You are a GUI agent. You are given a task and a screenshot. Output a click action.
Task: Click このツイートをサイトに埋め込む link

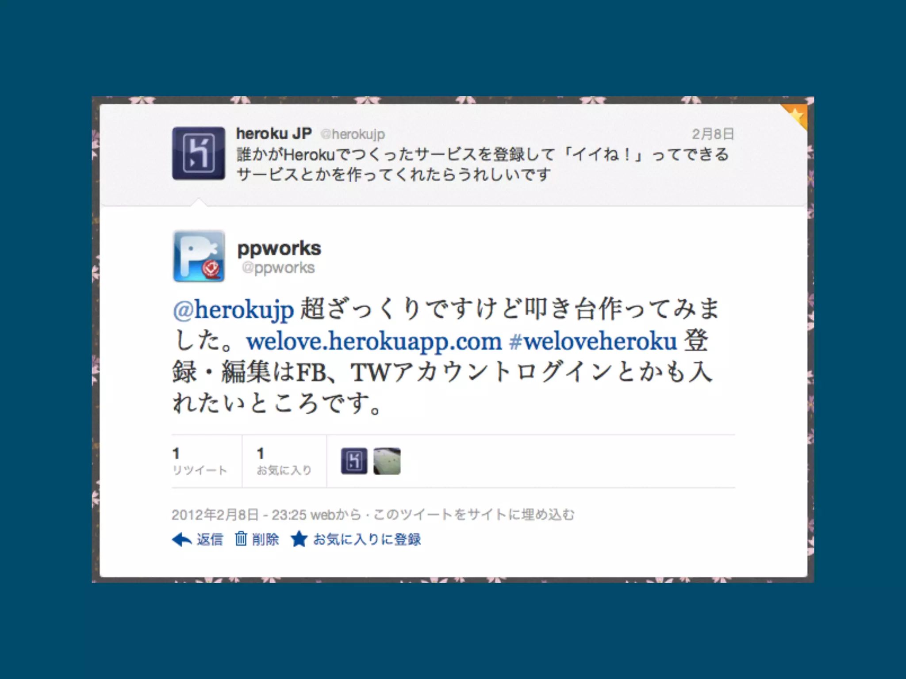tap(474, 515)
